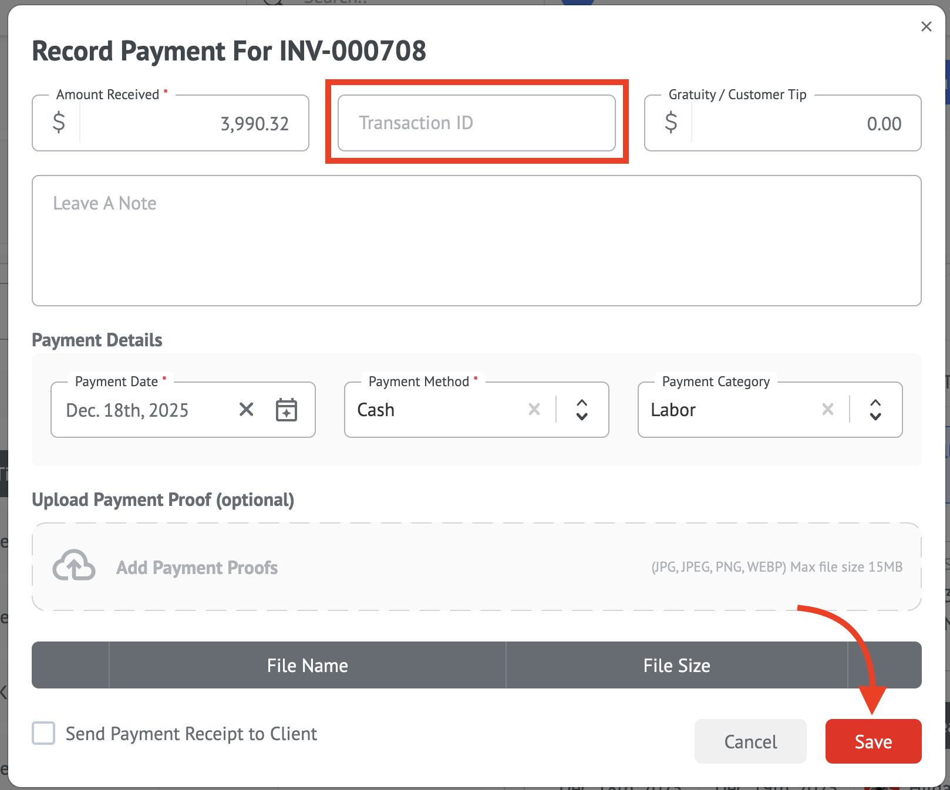Viewport: 950px width, 790px height.
Task: Click into the Leave A Note box
Action: (476, 241)
